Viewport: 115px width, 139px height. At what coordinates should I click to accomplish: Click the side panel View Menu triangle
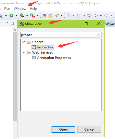click(x=1, y=23)
